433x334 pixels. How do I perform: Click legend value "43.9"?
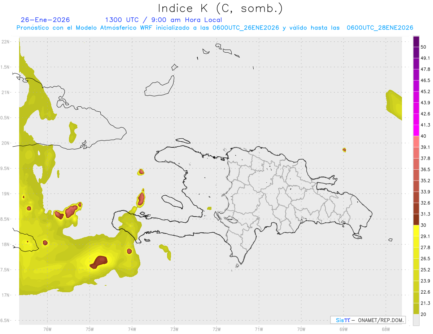pos(425,103)
